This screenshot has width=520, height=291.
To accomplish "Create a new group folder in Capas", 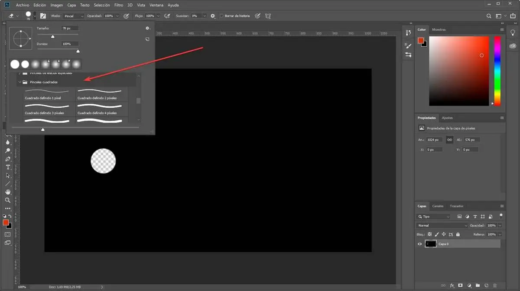I will [x=478, y=285].
